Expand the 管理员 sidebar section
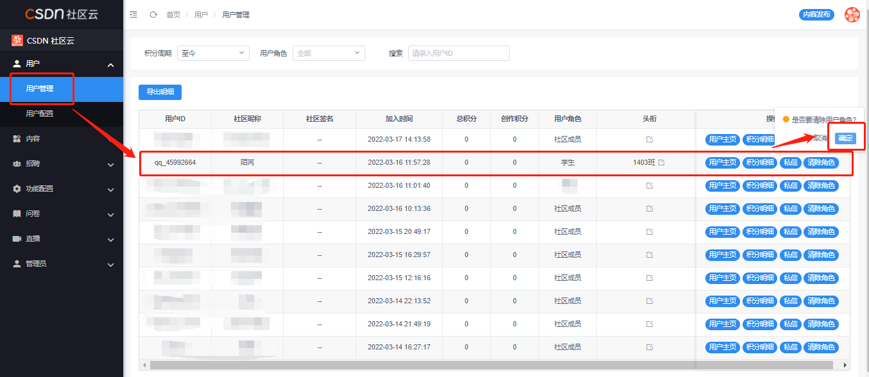The height and width of the screenshot is (377, 869). 110,264
